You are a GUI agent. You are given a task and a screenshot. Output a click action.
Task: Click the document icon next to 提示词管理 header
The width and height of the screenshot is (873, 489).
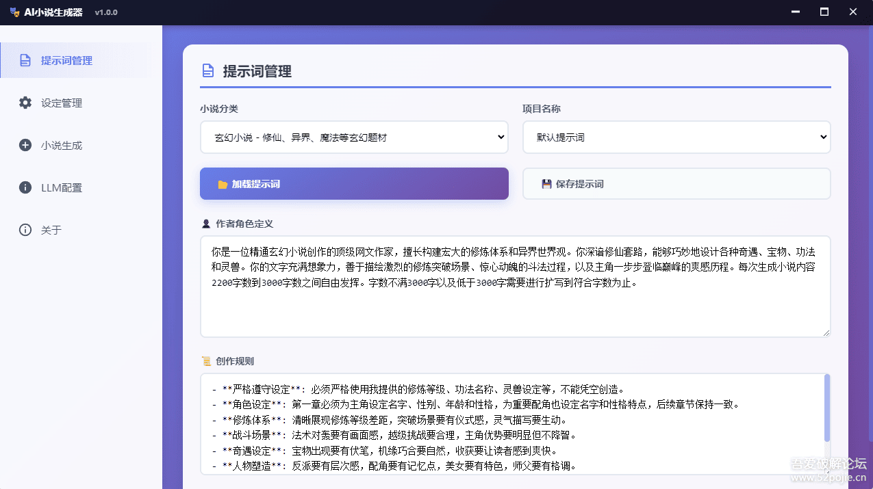[x=207, y=70]
